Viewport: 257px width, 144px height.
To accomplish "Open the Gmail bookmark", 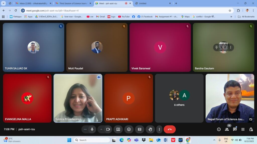I will pyautogui.click(x=100, y=17).
